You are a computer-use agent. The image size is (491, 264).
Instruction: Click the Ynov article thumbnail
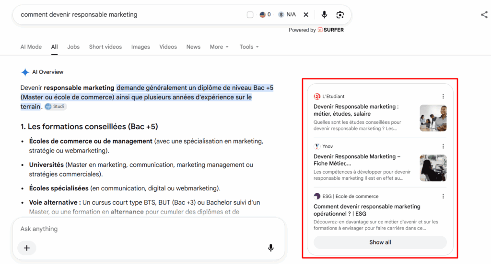[x=433, y=168]
